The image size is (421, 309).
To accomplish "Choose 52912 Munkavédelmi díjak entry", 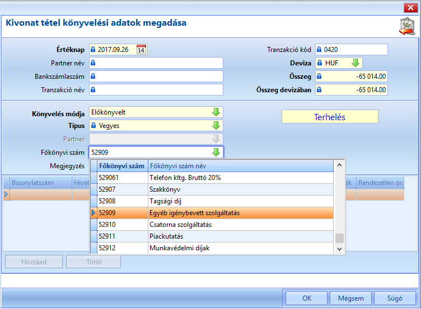I will coord(212,248).
